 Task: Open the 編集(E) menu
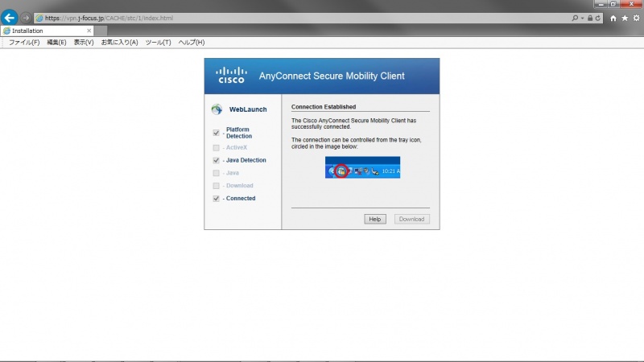[56, 43]
